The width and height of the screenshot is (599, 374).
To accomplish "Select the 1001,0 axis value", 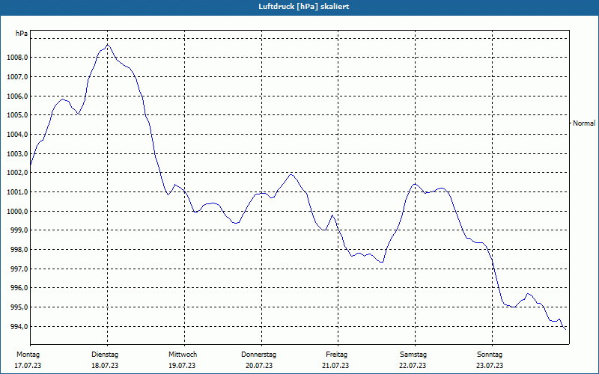I will (16, 192).
